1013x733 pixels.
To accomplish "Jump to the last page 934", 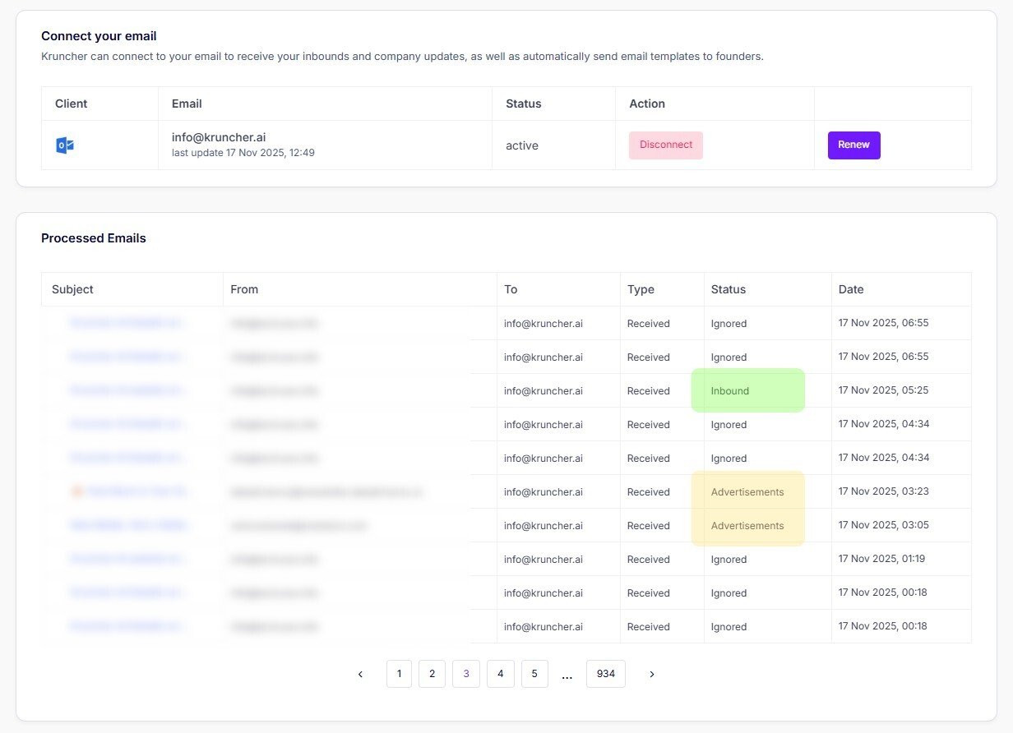I will [x=605, y=673].
